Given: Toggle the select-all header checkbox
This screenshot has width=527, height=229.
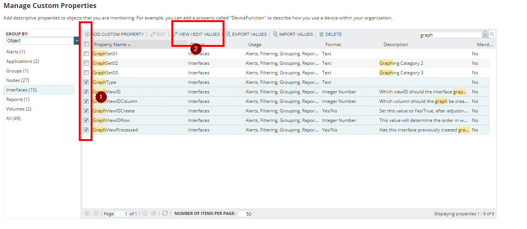Looking at the screenshot, I should pos(86,44).
